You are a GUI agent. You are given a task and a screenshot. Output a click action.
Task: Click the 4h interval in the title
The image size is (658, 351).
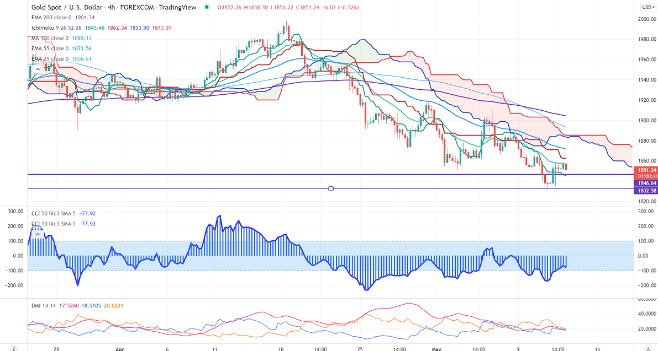point(111,7)
